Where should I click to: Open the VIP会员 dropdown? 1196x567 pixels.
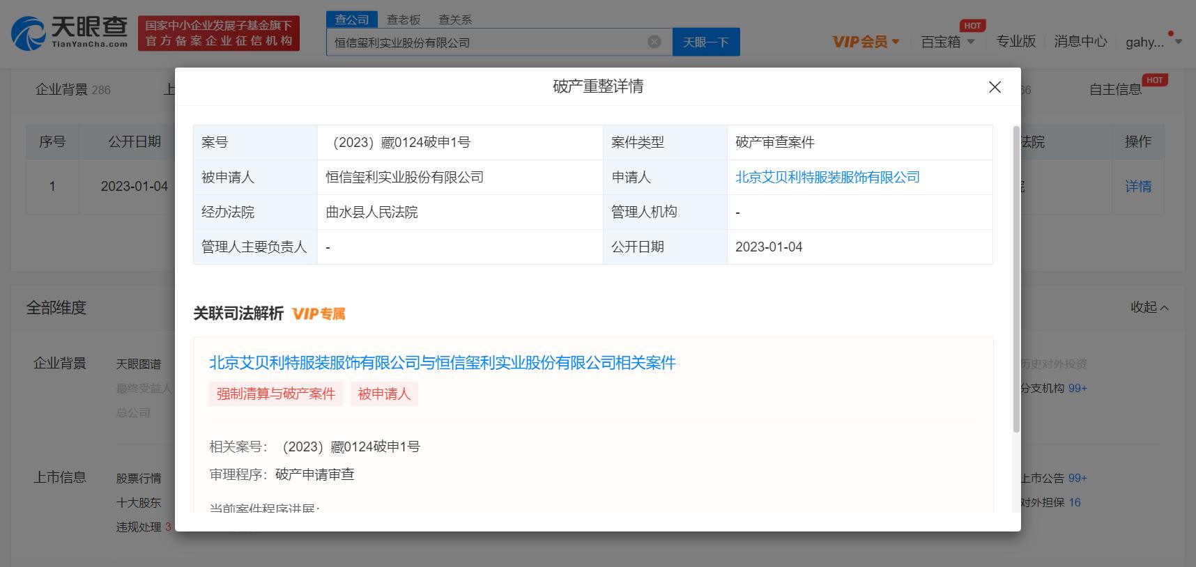click(866, 42)
